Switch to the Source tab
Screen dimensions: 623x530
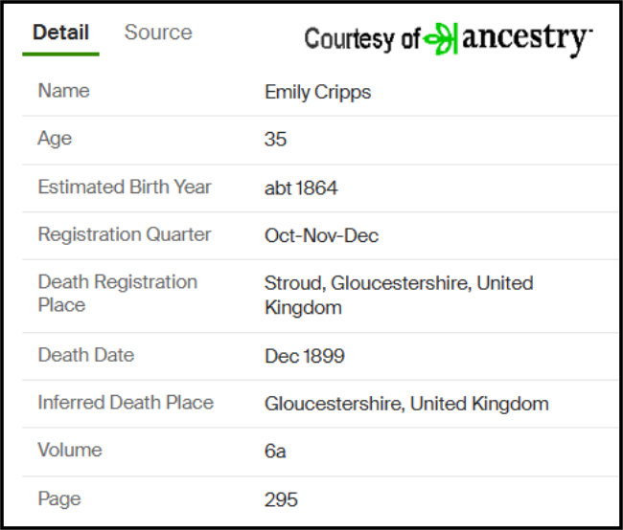coord(158,33)
